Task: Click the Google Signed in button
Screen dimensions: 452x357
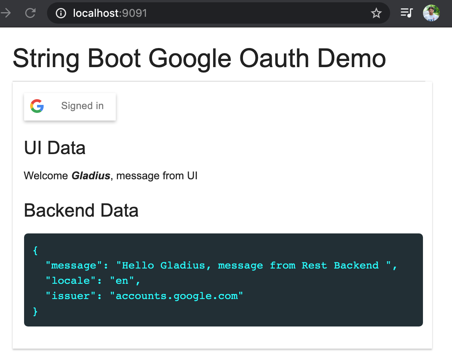Action: 70,106
